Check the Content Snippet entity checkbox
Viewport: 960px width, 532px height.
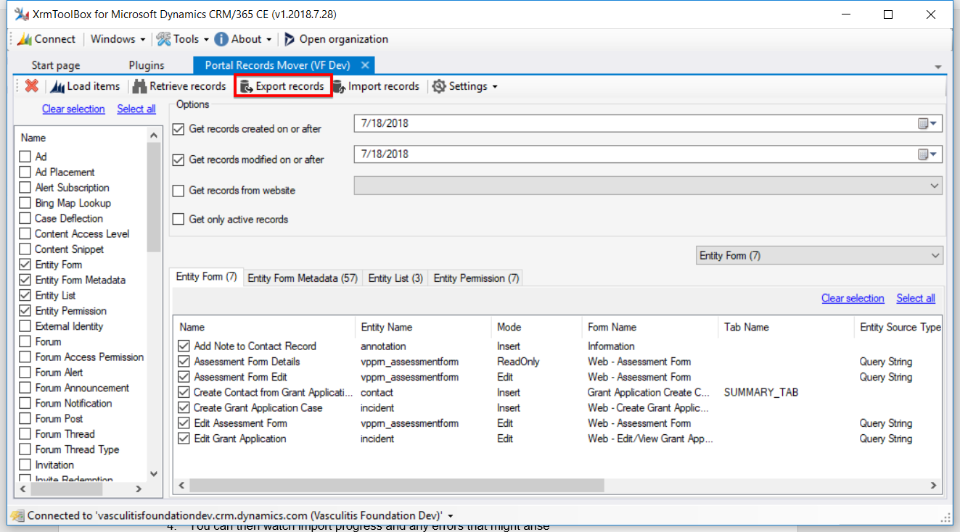coord(25,249)
